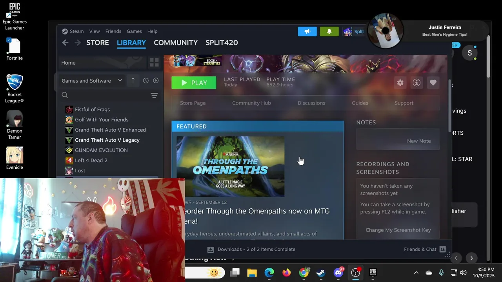Select Fortnite desktop shortcut

click(x=15, y=49)
